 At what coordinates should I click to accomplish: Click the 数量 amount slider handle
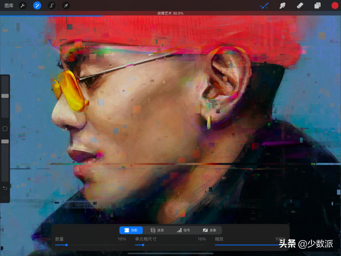pos(66,245)
